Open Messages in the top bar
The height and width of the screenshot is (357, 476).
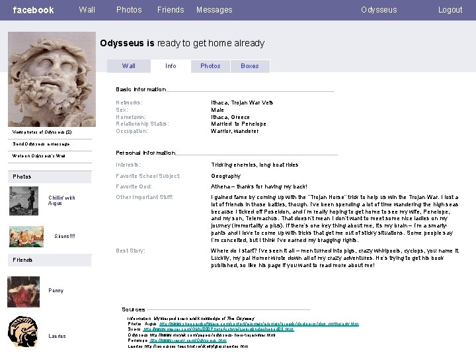[214, 10]
